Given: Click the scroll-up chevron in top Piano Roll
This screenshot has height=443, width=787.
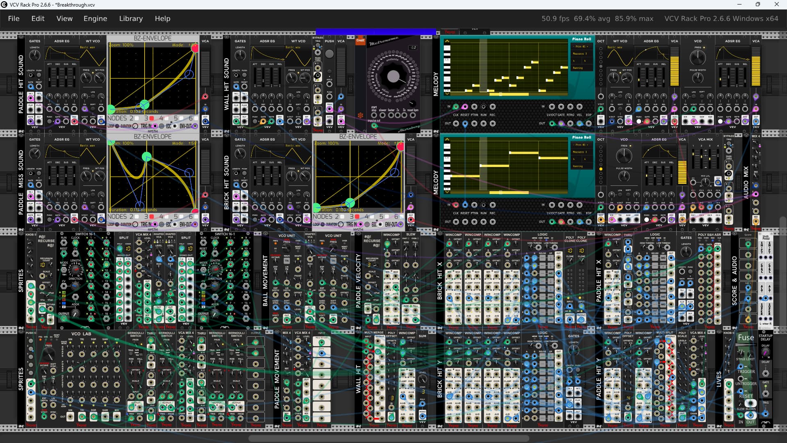Looking at the screenshot, I should tap(447, 41).
